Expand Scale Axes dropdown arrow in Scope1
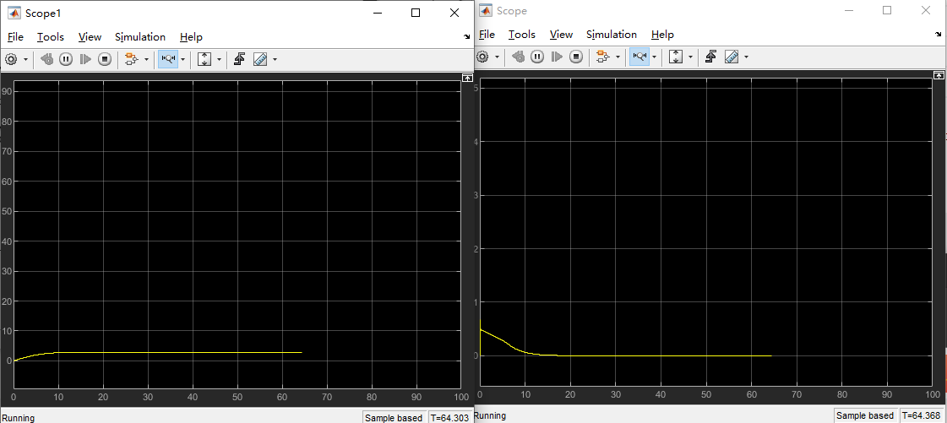 click(x=219, y=59)
